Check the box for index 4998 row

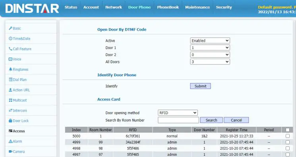(288, 148)
